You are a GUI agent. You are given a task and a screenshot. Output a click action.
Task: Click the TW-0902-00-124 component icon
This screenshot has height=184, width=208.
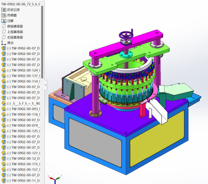click(x=4, y=70)
